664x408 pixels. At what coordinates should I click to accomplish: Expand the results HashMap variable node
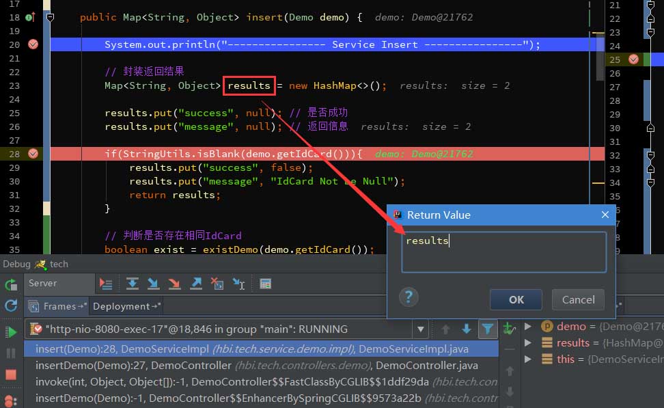[x=528, y=343]
